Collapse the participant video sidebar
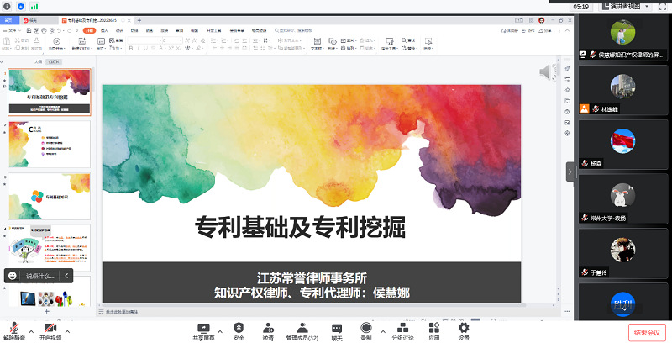672x343 pixels. click(x=570, y=172)
